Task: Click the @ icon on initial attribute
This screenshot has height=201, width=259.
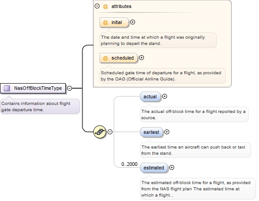Action: click(105, 22)
